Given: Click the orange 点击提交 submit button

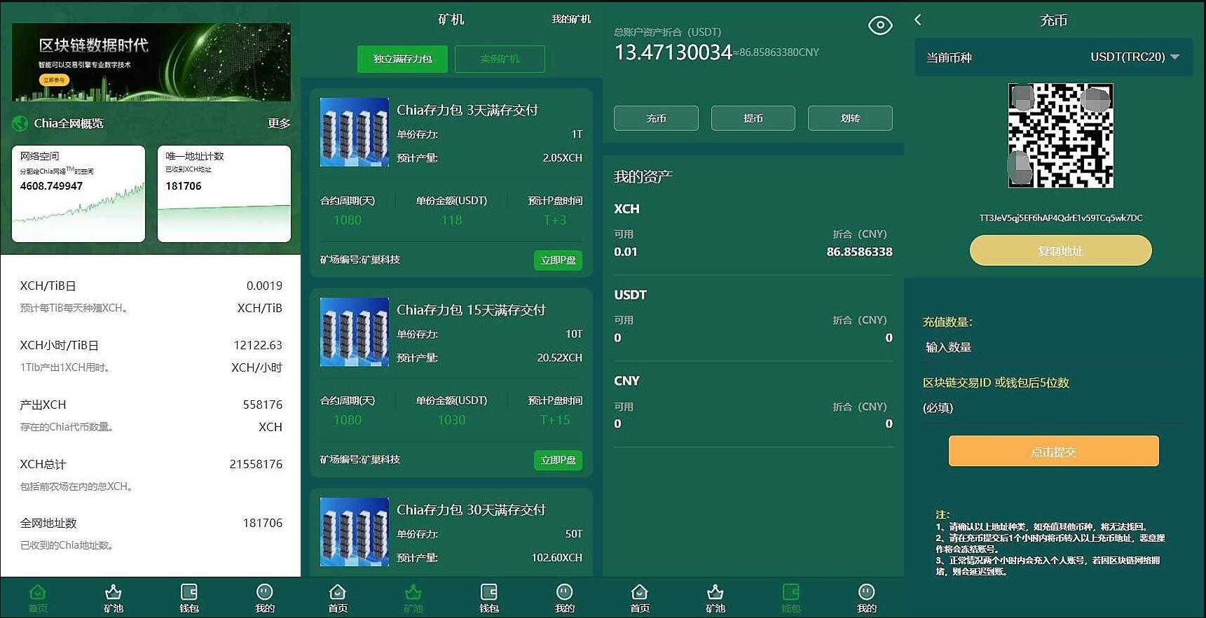Looking at the screenshot, I should (x=1053, y=451).
